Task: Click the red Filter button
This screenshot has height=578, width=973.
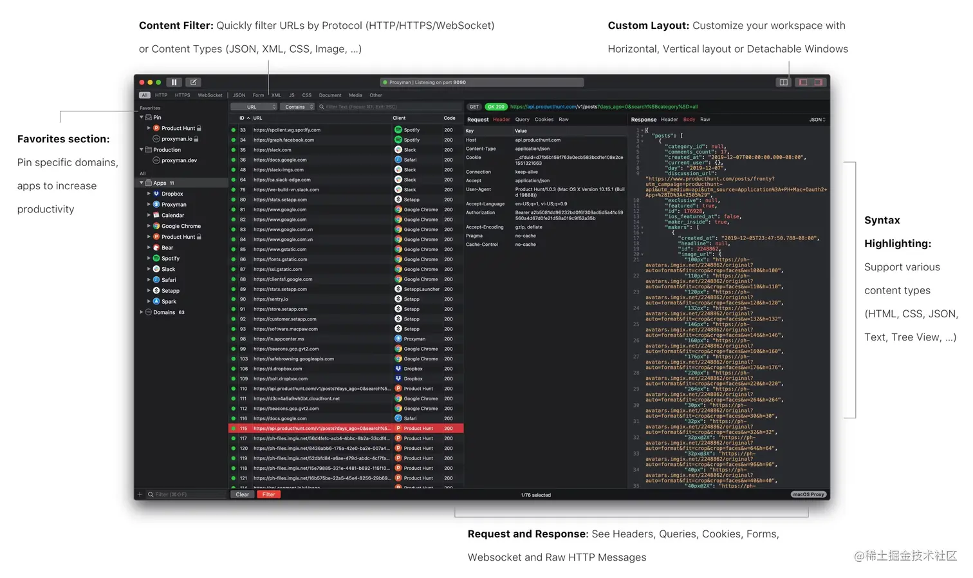Action: click(269, 495)
